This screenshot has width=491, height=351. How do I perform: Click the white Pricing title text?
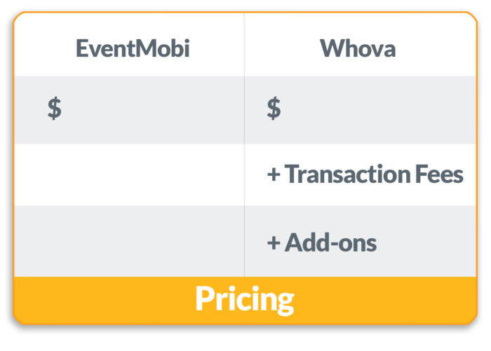245,300
